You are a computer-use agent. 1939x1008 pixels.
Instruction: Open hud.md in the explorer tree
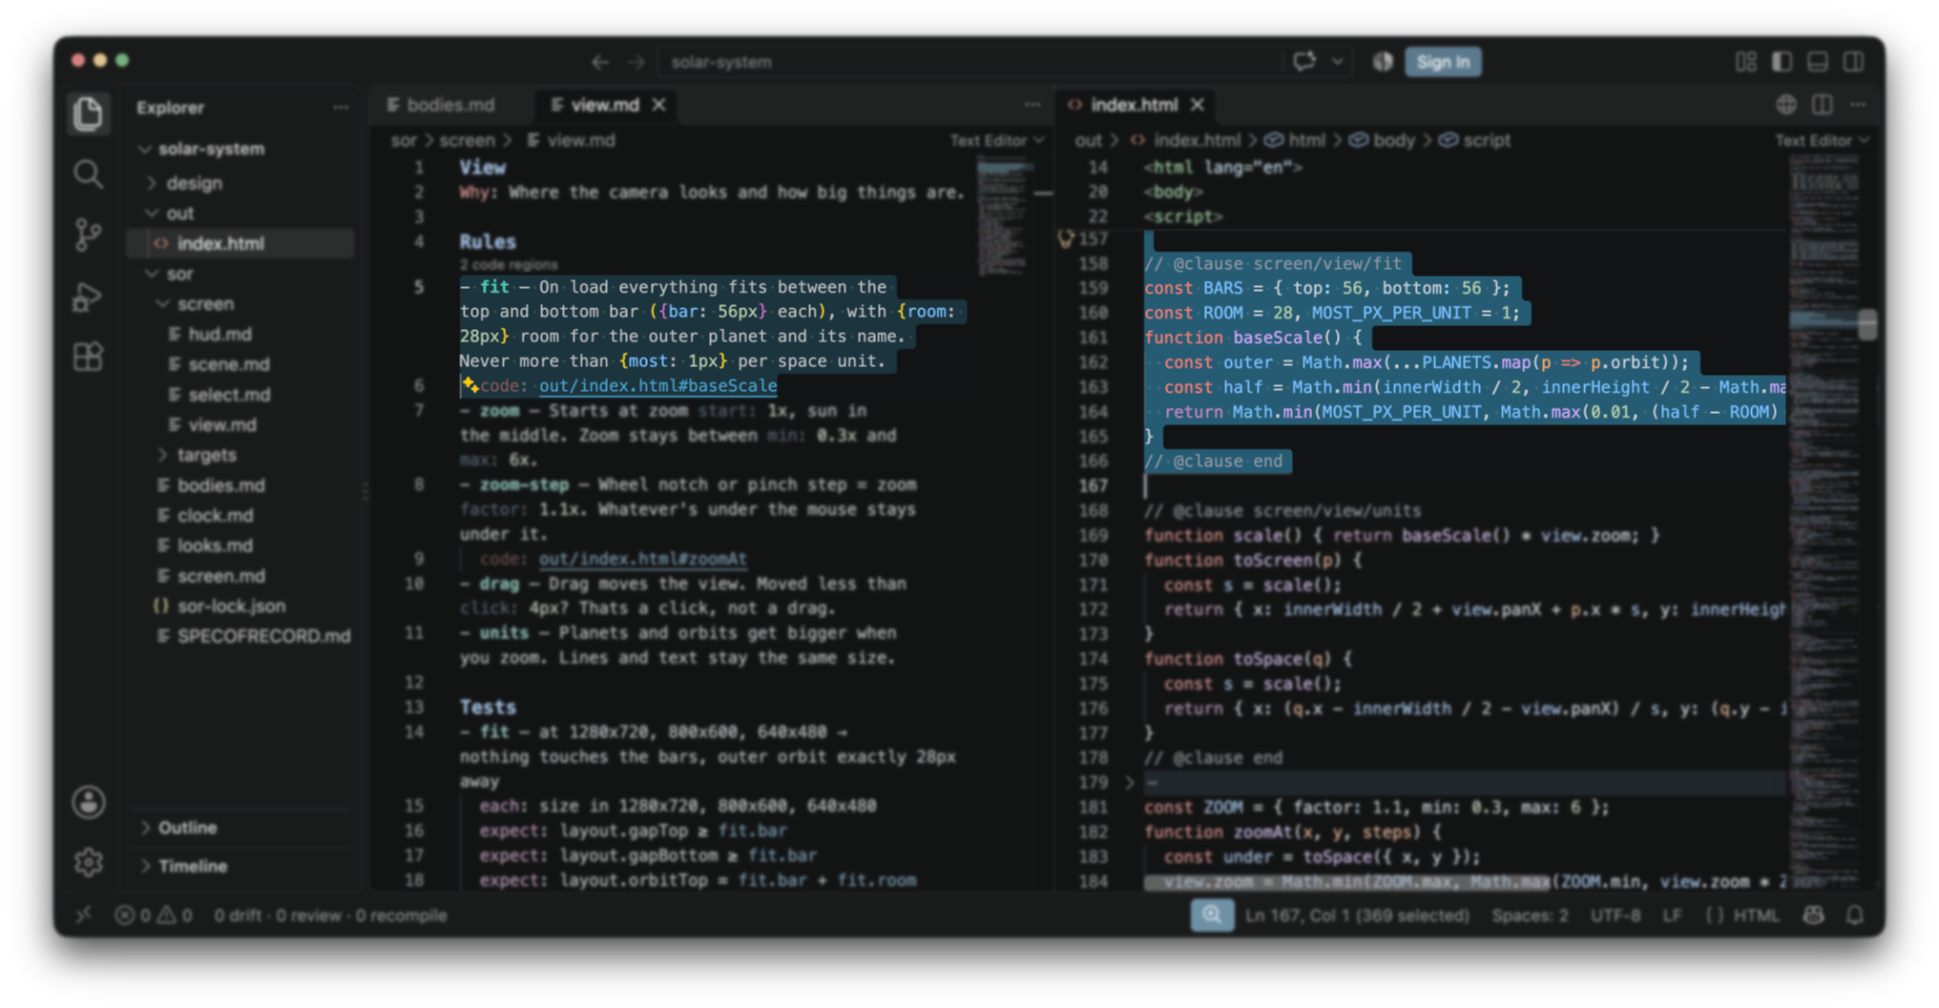[219, 335]
